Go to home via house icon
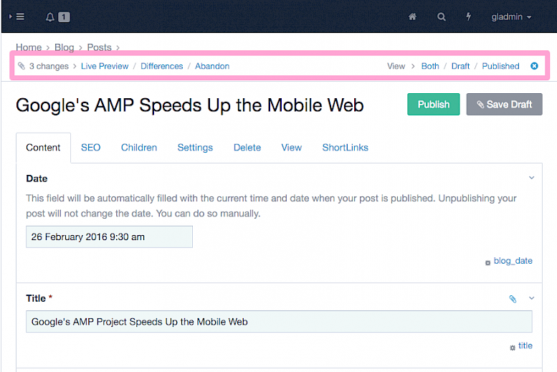 [x=412, y=16]
